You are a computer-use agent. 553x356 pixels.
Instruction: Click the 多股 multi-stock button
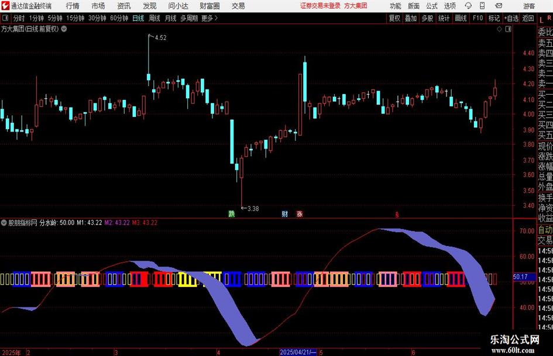coord(427,18)
